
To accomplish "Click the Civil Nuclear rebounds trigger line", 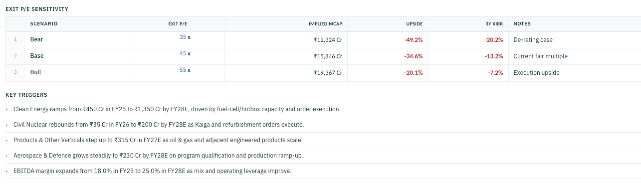I will coord(159,124).
